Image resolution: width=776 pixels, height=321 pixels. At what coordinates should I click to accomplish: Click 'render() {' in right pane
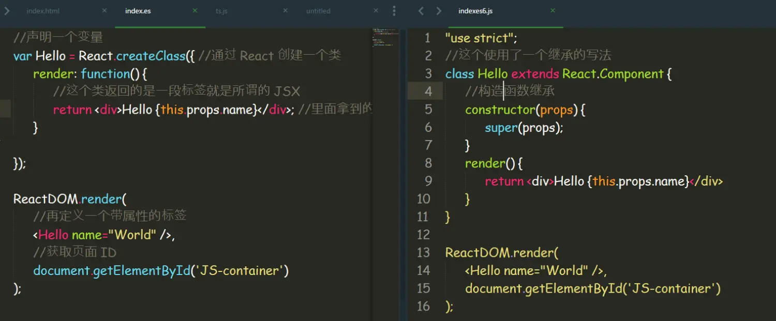[494, 163]
